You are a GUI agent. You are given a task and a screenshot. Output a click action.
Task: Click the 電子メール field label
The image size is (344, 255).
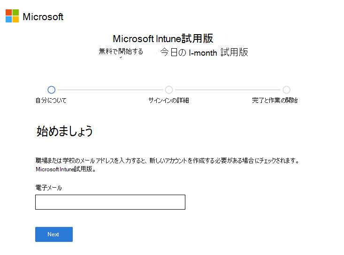(49, 188)
